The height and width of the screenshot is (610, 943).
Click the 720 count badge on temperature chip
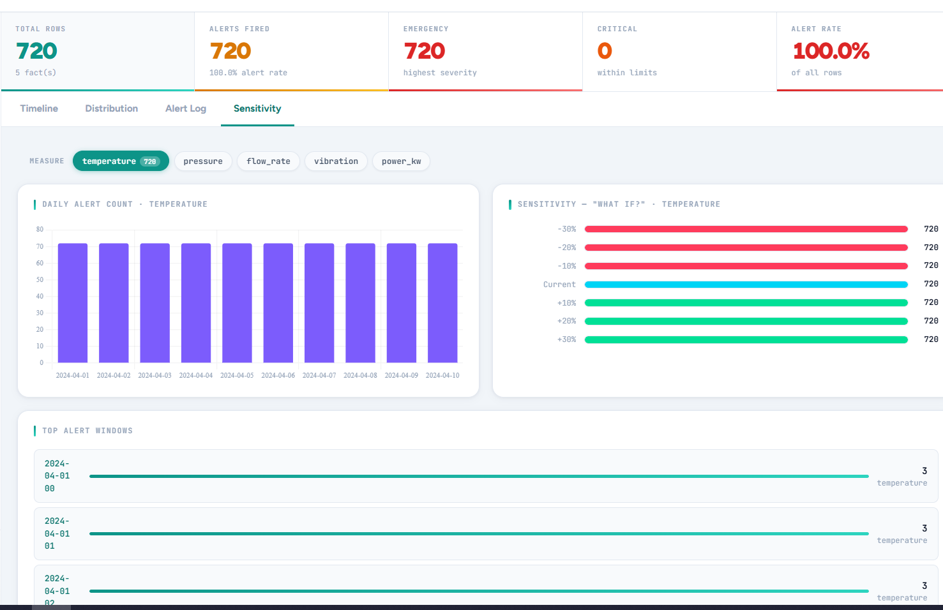(x=148, y=161)
